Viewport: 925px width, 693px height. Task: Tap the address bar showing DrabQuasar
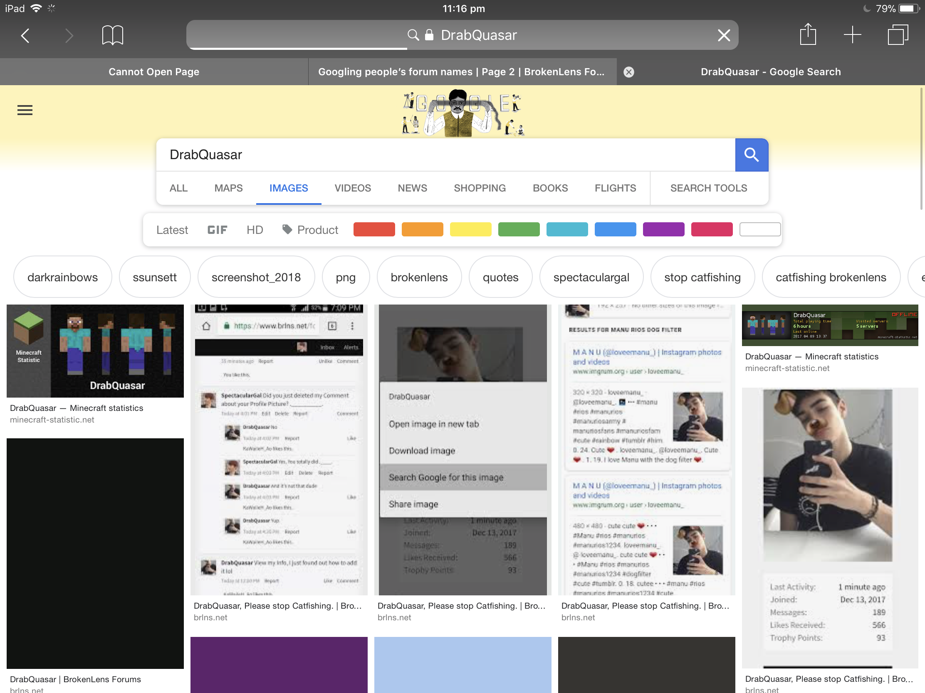pos(462,35)
